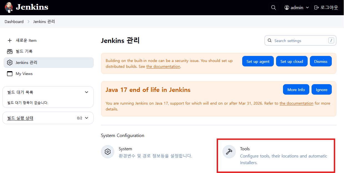Screen dimensions: 344x173
Task: Click the logout arrow icon
Action: click(x=316, y=7)
